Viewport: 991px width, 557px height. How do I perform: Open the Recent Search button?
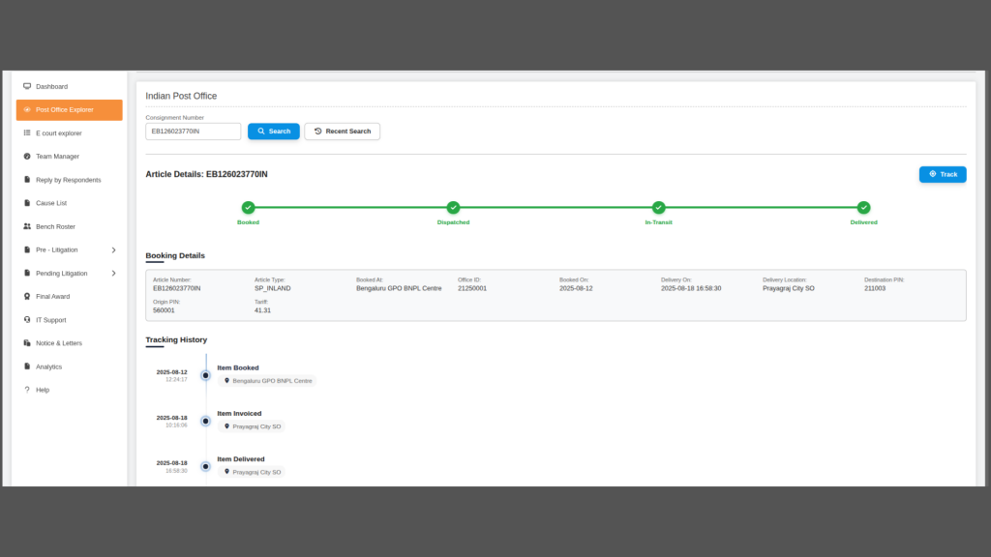pos(342,132)
